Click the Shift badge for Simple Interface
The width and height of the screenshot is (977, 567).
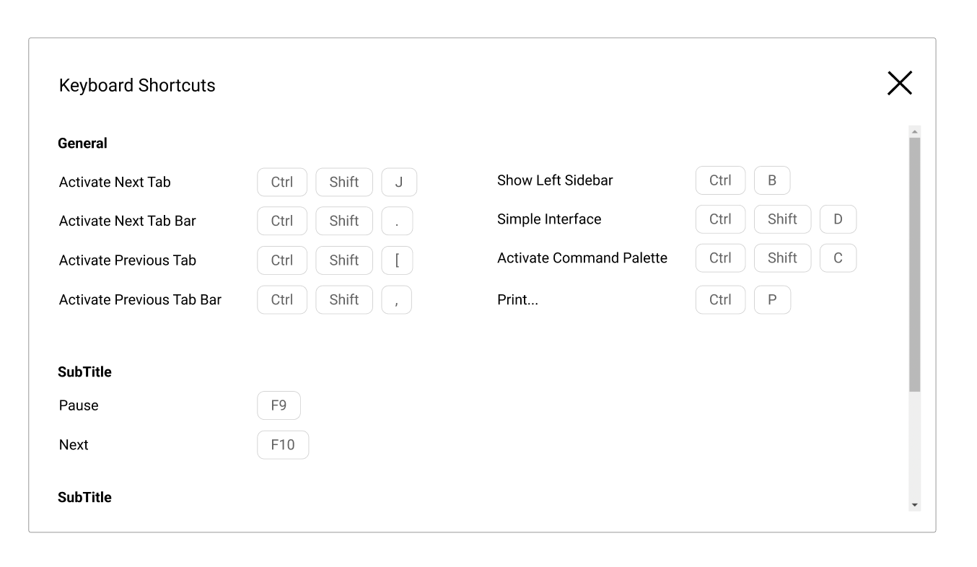coord(782,219)
